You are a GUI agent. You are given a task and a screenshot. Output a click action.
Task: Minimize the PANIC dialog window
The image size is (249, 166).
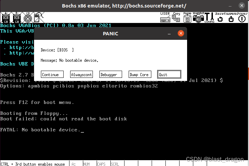[x=169, y=34]
